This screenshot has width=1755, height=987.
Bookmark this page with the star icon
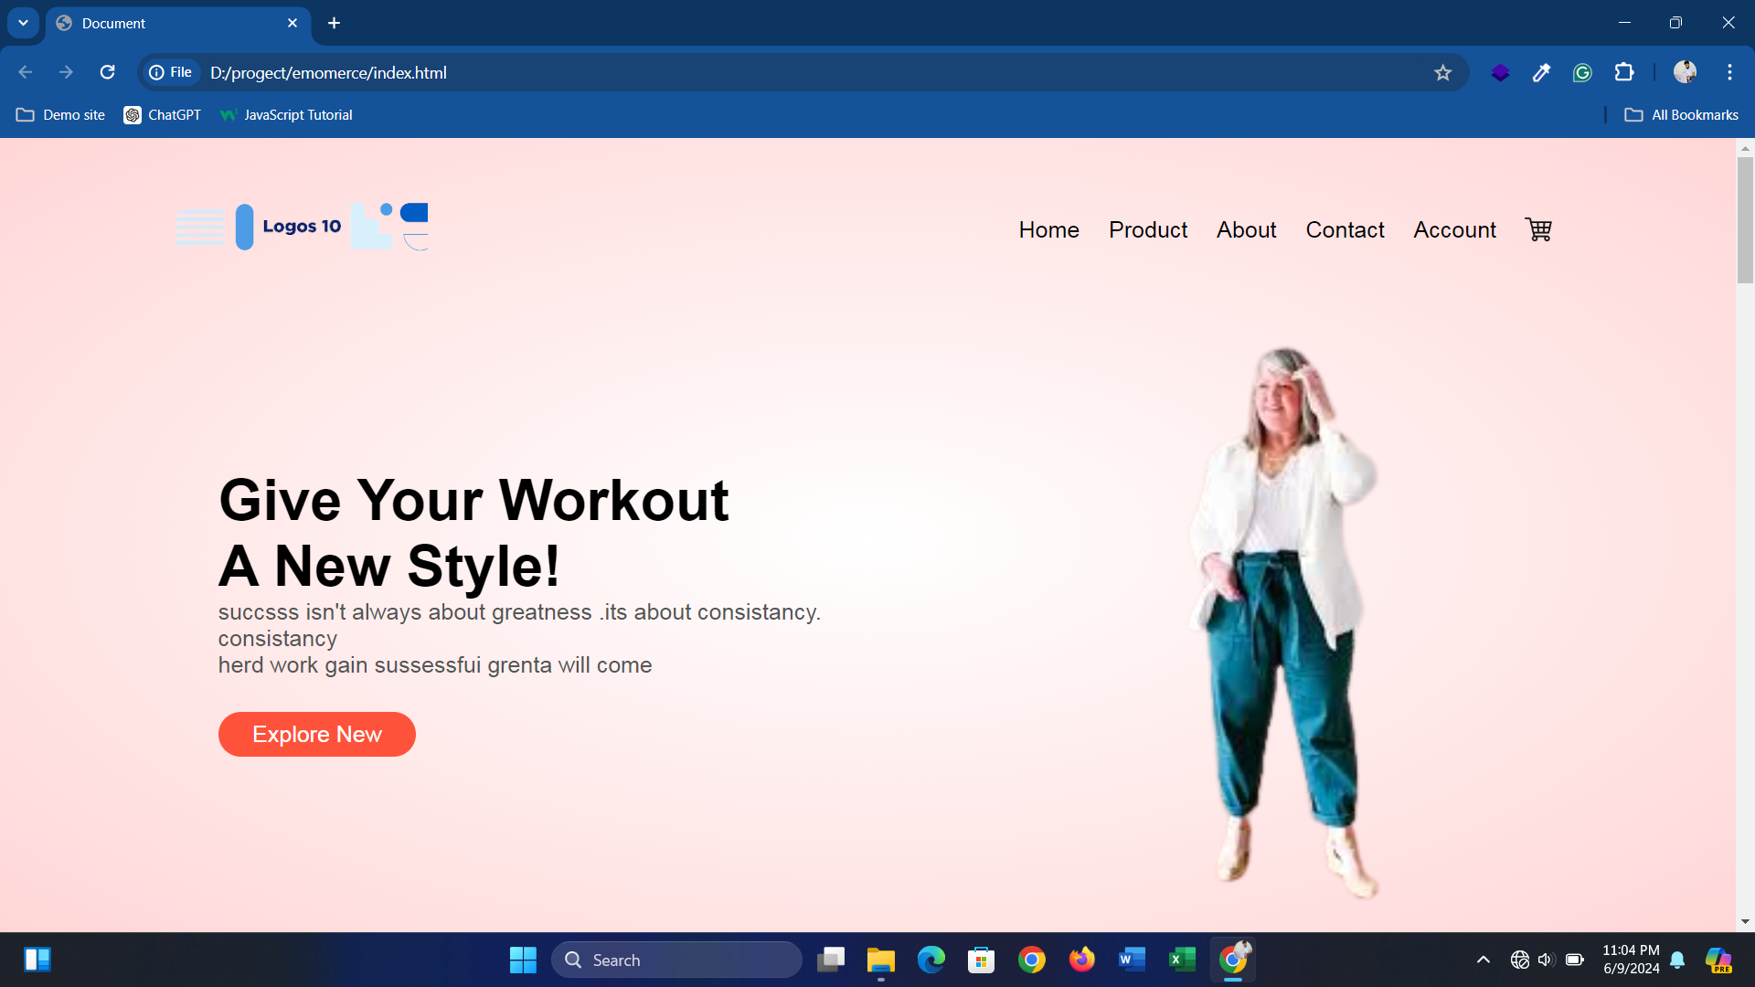(1442, 73)
